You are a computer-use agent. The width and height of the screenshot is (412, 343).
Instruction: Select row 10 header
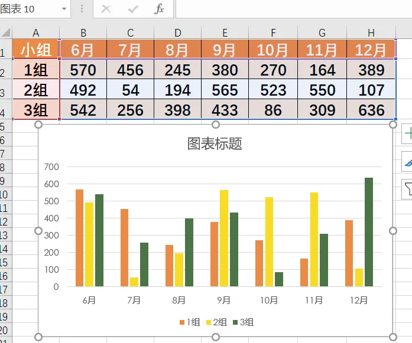pyautogui.click(x=6, y=194)
